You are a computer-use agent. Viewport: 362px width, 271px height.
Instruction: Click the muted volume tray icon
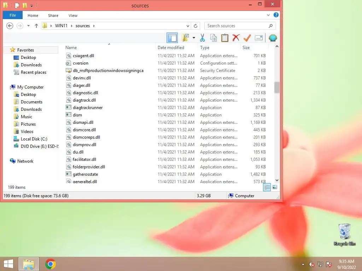click(x=311, y=264)
